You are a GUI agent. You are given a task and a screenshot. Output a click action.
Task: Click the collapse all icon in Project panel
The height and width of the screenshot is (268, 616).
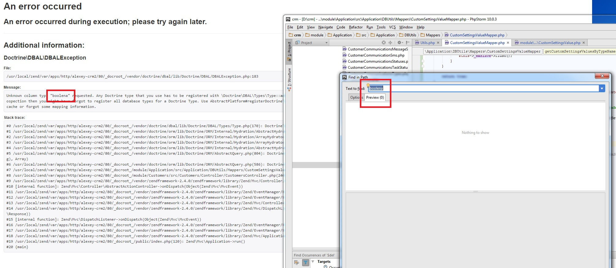tap(390, 43)
